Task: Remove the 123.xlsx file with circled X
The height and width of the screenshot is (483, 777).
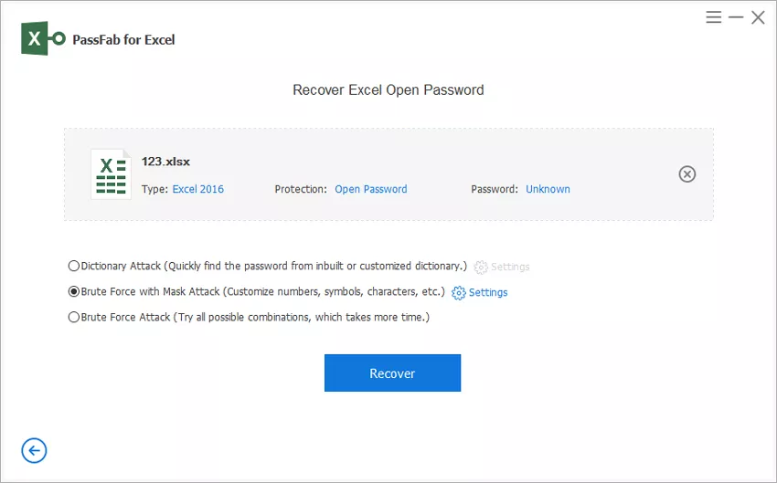Action: pyautogui.click(x=687, y=174)
